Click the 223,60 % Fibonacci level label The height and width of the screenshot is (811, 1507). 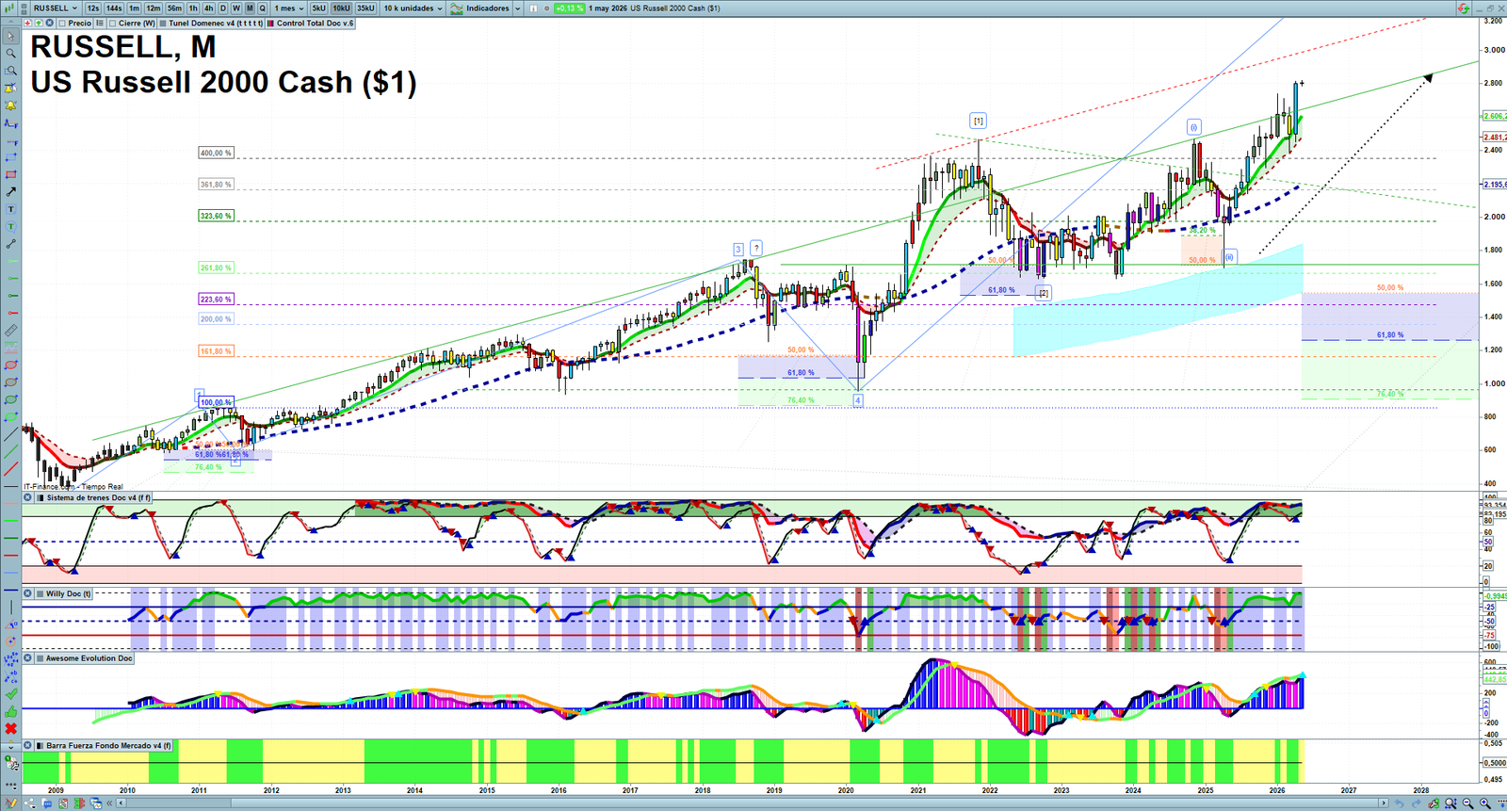coord(216,300)
